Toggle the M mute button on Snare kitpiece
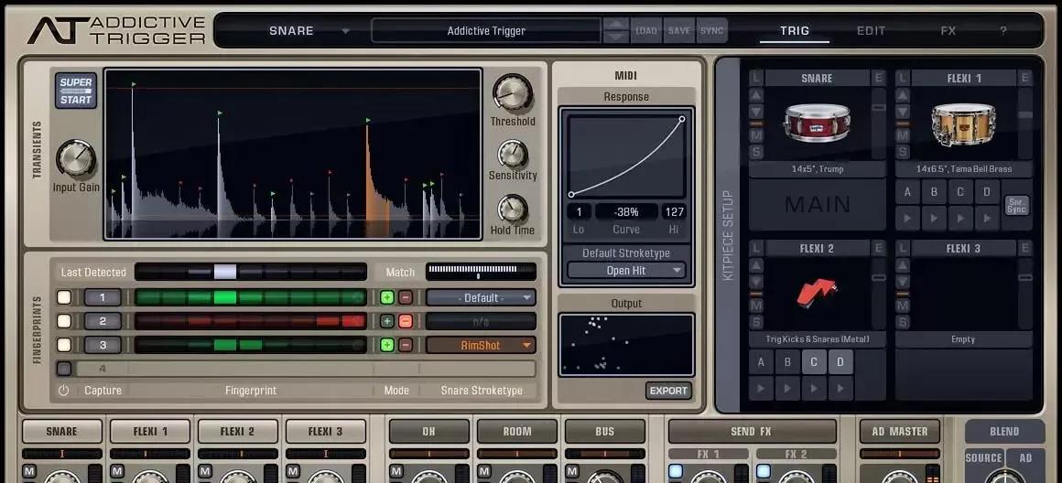This screenshot has height=483, width=1062. 756,135
